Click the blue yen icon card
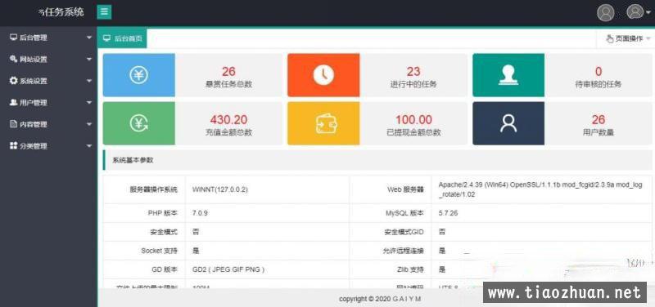Viewport: 655px width, 307px height. 138,75
